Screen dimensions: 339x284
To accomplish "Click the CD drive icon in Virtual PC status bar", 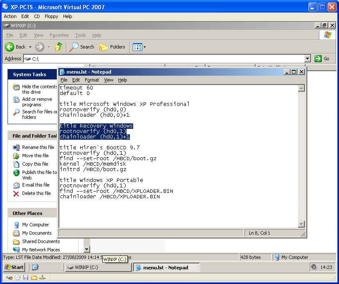I will 18,277.
